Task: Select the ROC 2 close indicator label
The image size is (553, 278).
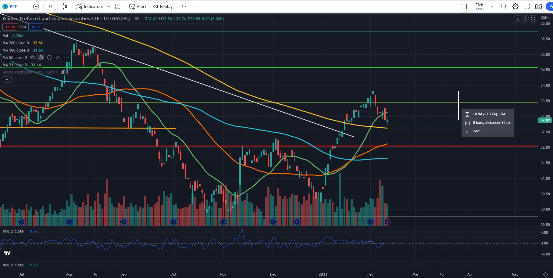Action: pos(13,231)
